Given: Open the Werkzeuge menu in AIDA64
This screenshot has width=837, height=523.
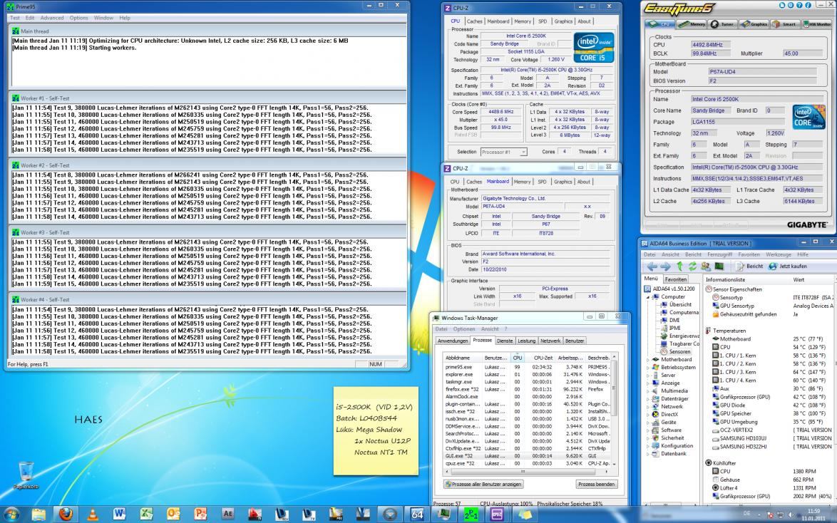Looking at the screenshot, I should tap(778, 254).
